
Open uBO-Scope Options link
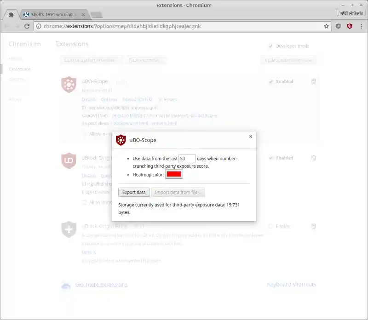pyautogui.click(x=109, y=99)
